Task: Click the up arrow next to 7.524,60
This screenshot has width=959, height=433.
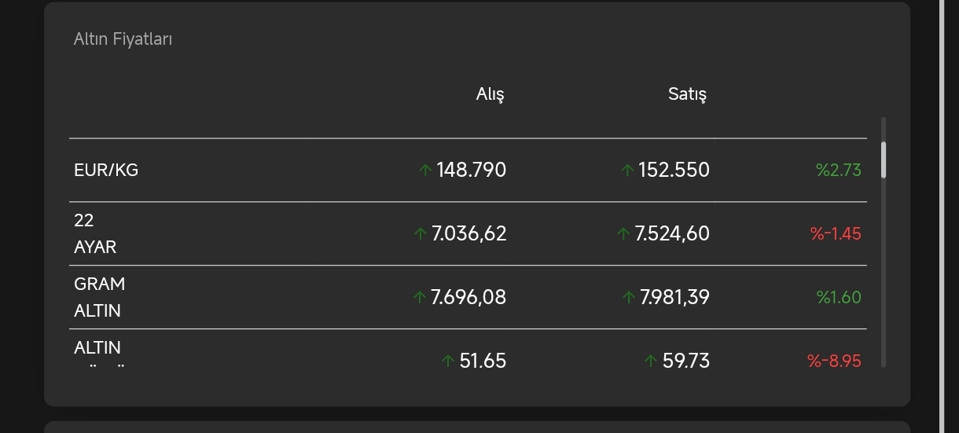Action: (623, 233)
